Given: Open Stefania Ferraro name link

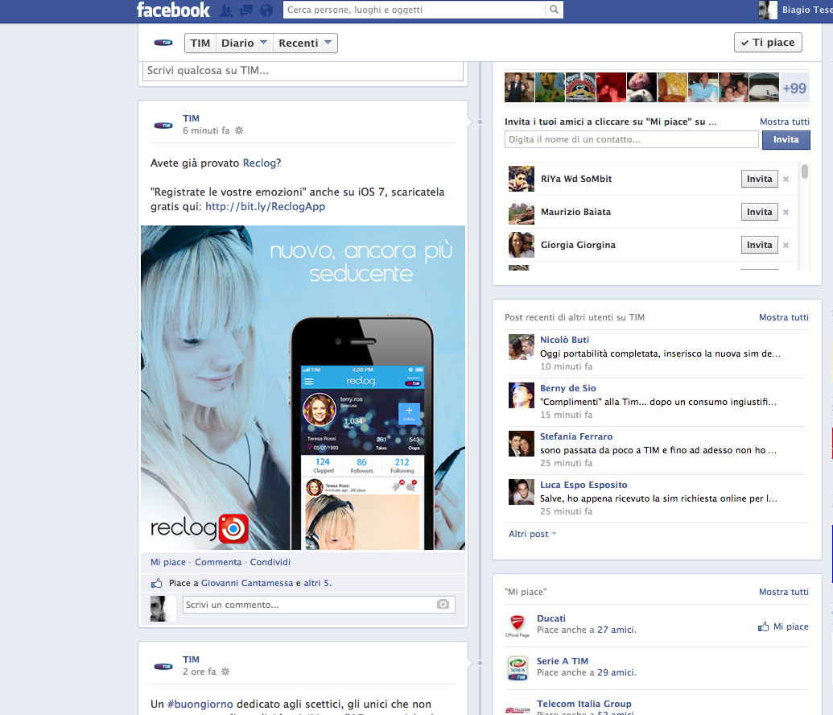Looking at the screenshot, I should tap(576, 436).
